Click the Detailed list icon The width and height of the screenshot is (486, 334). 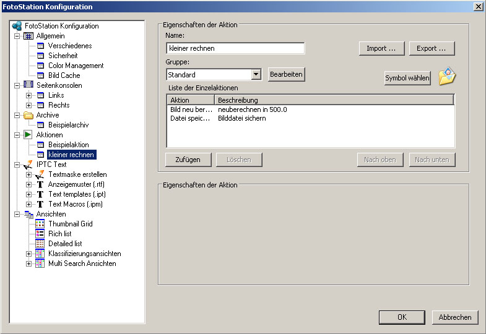pos(40,244)
